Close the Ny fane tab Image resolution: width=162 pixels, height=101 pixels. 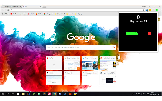pyautogui.click(x=40, y=7)
